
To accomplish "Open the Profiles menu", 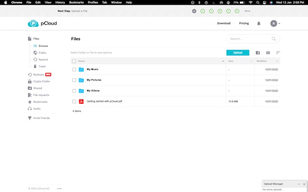I will tap(93, 2).
